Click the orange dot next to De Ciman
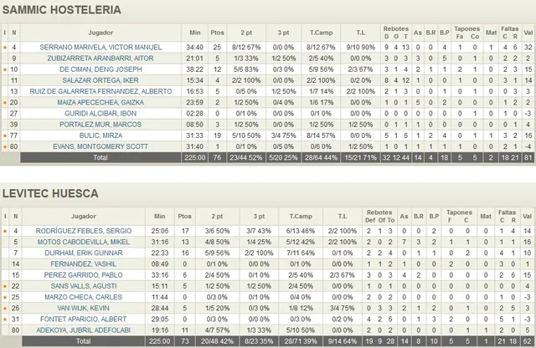The height and width of the screenshot is (348, 536). (x=5, y=69)
